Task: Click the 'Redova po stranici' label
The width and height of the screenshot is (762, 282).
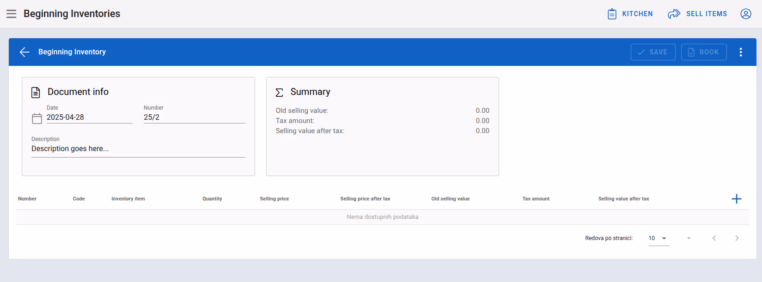Action: [609, 238]
